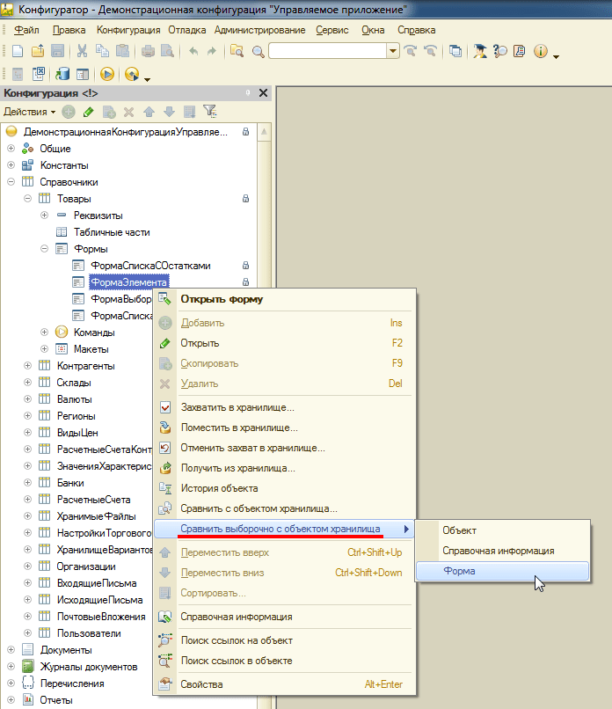Choose Поиск ссылок в объекте
The height and width of the screenshot is (709, 612).
284,661
